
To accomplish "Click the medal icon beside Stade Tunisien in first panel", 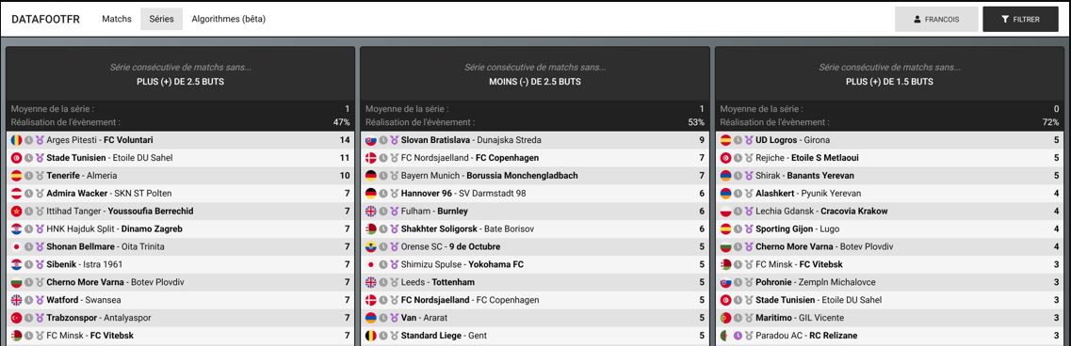I will coord(40,158).
